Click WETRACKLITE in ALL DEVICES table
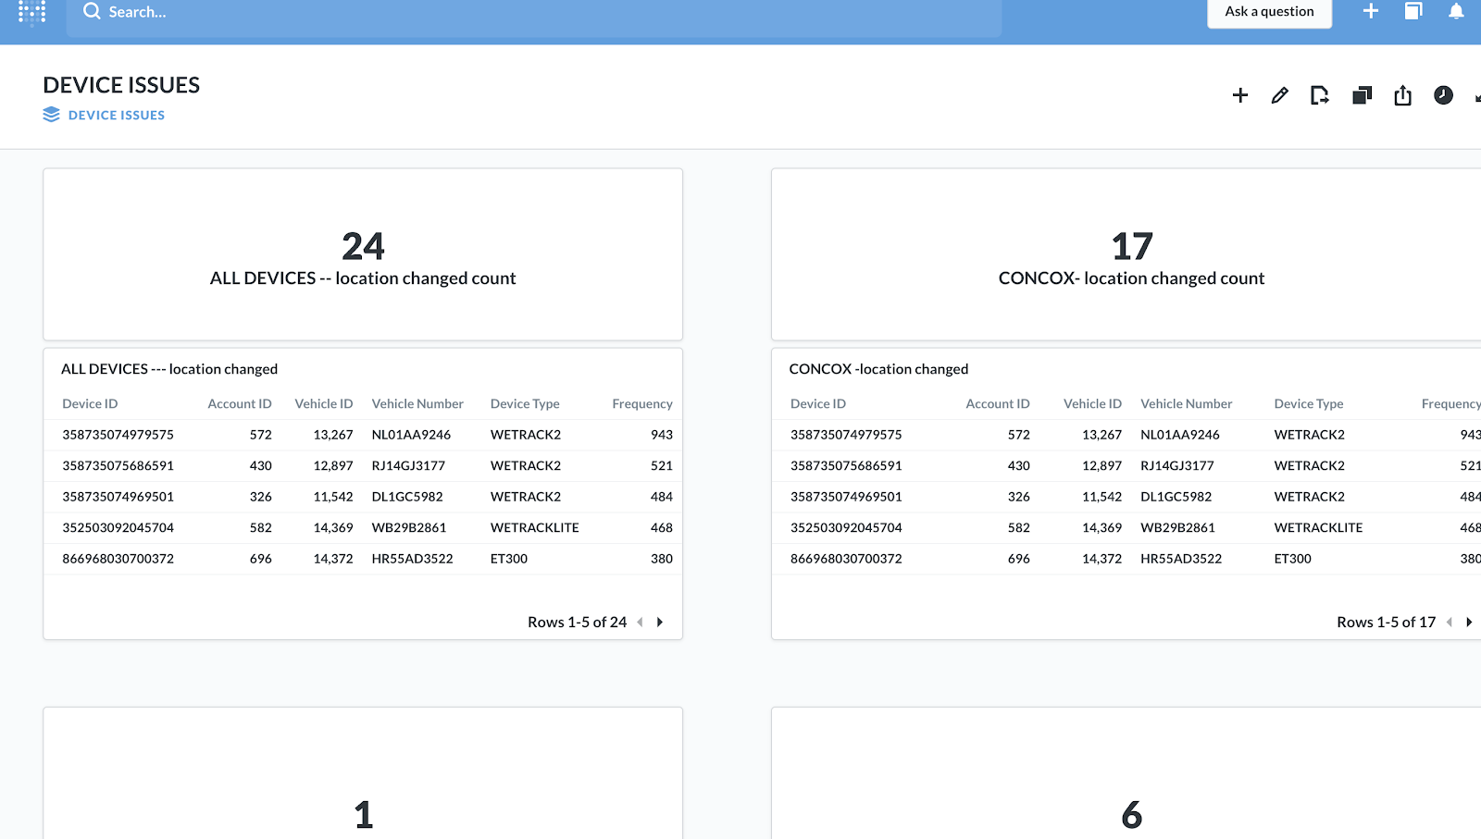1481x839 pixels. tap(535, 528)
